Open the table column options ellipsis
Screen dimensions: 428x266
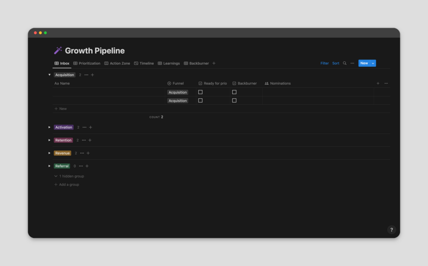[x=386, y=84]
